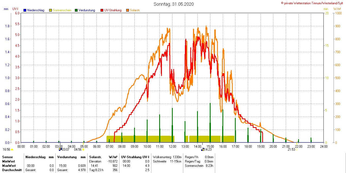Click the yellow Sonnenschein legend swatch
This screenshot has height=173, width=346.
pyautogui.click(x=51, y=10)
